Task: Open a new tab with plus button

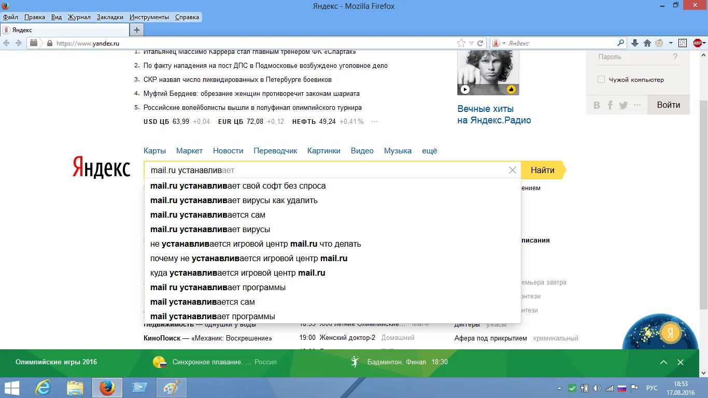Action: coord(137,30)
